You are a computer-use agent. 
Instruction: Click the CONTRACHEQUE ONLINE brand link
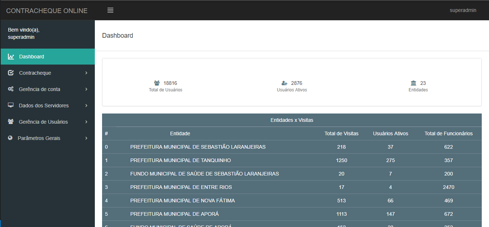click(47, 11)
